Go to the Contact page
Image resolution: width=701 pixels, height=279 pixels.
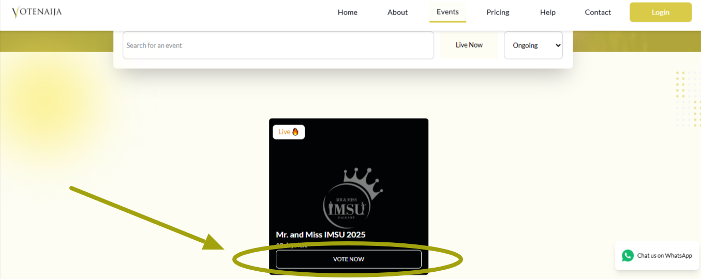598,12
